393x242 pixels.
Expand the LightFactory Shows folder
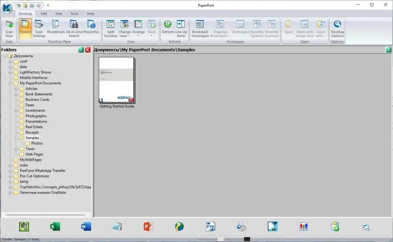[x=10, y=73]
